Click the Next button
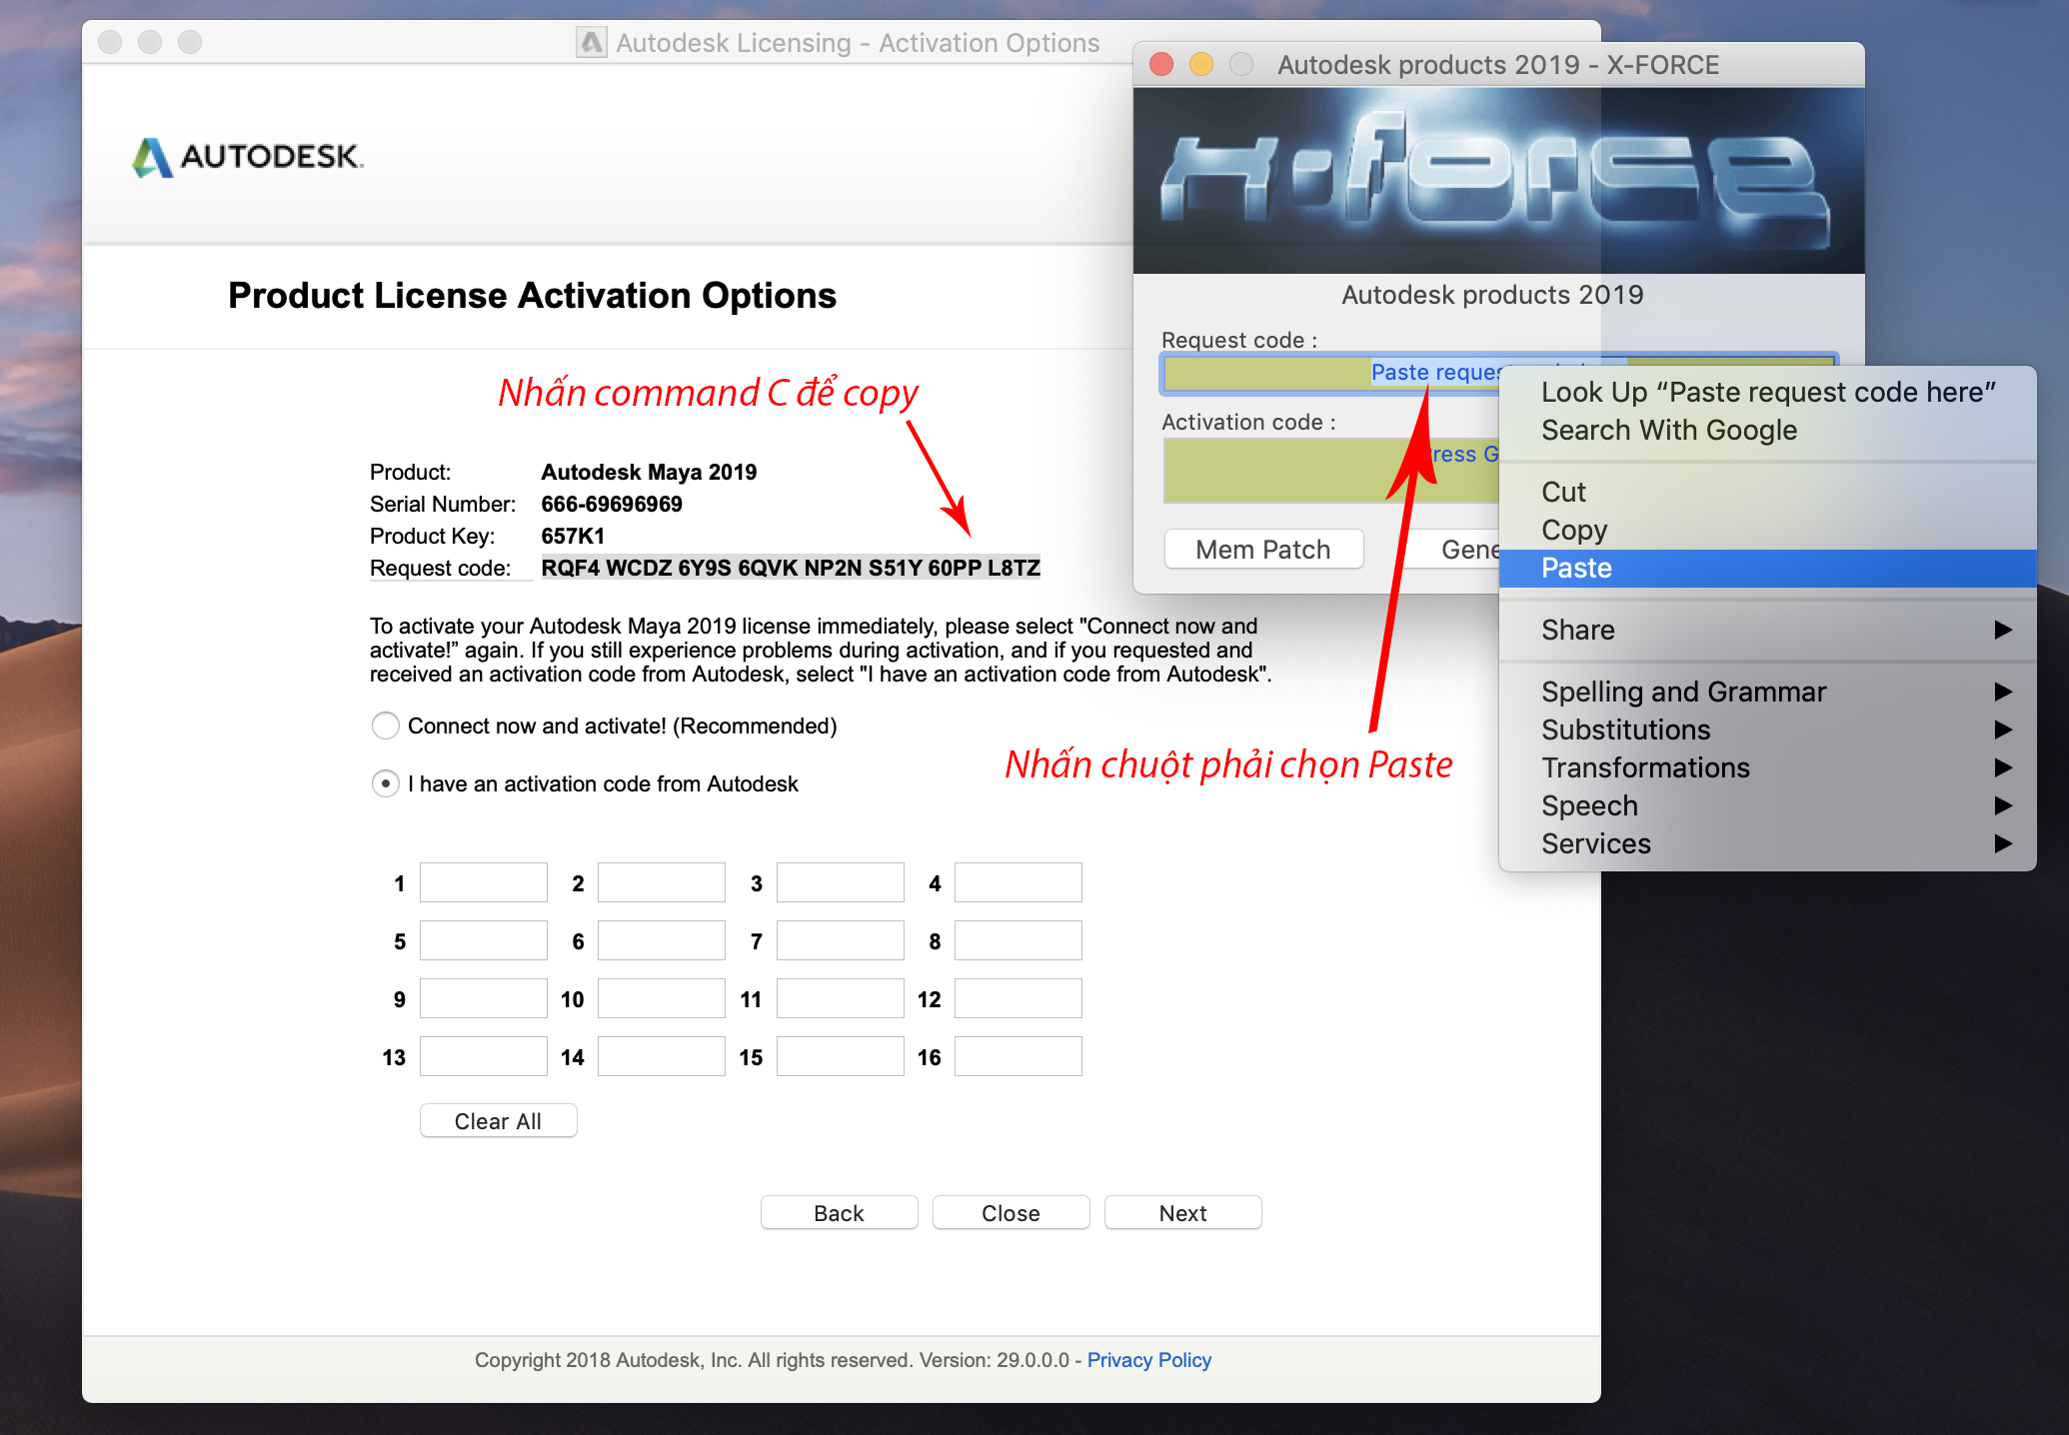Viewport: 2069px width, 1435px height. (x=1182, y=1213)
